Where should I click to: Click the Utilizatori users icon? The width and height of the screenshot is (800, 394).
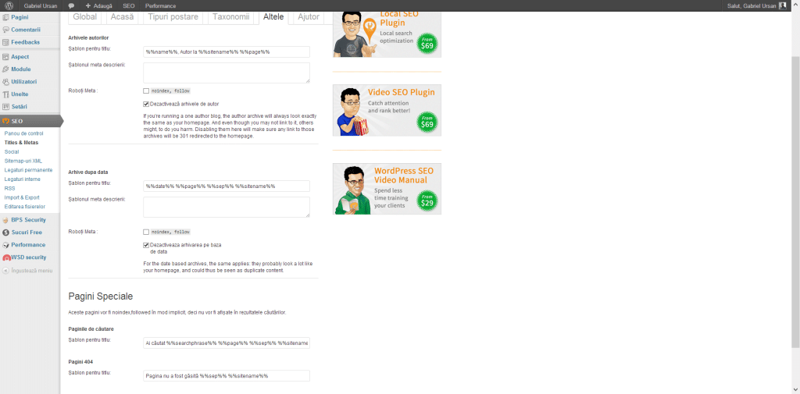5,82
